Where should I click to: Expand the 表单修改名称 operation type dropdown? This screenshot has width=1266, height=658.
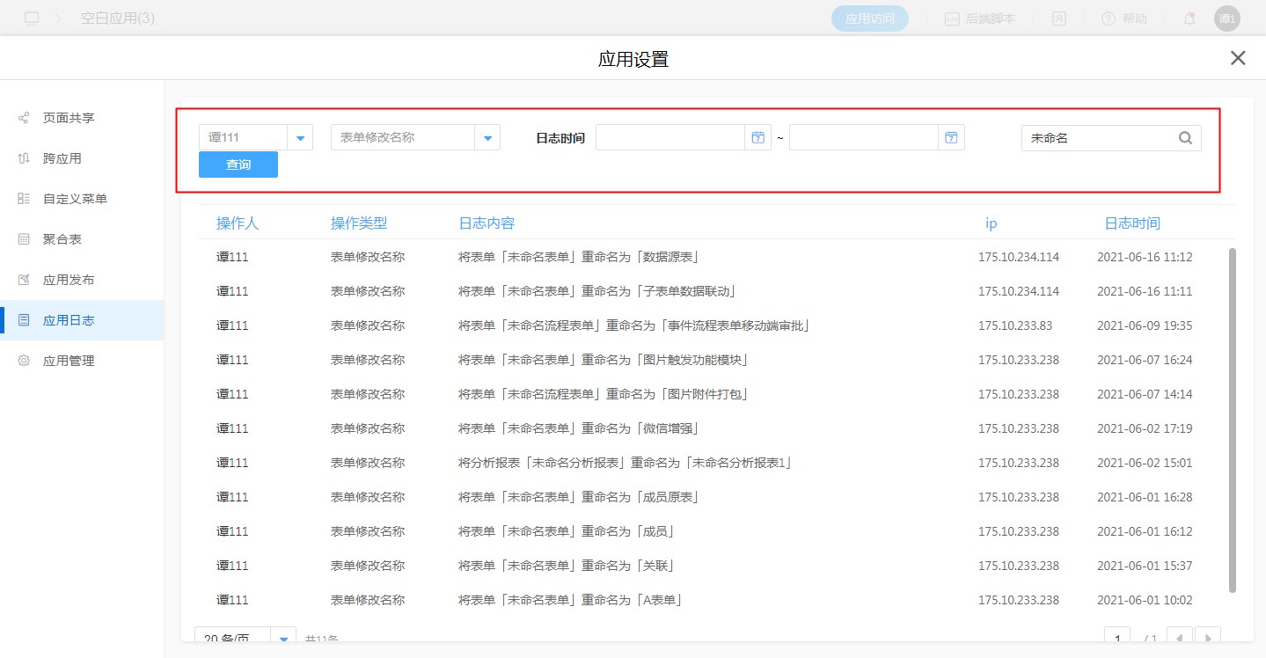click(x=487, y=138)
